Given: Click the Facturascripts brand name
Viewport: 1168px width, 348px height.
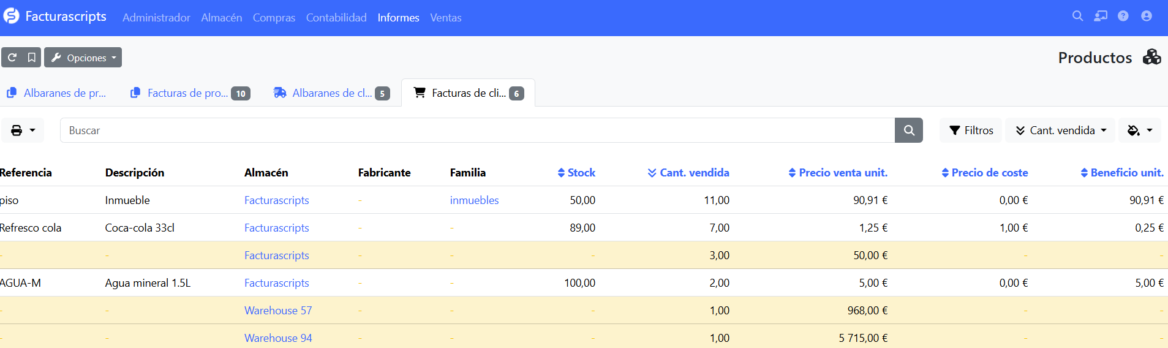Looking at the screenshot, I should [66, 17].
